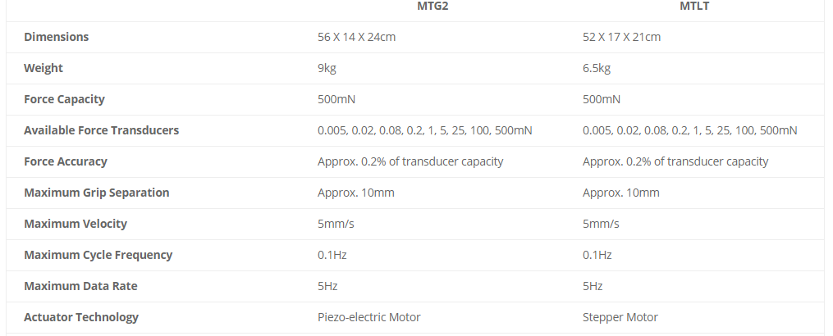Image resolution: width=833 pixels, height=336 pixels.
Task: Select the 6.5kg weight value
Action: point(597,68)
